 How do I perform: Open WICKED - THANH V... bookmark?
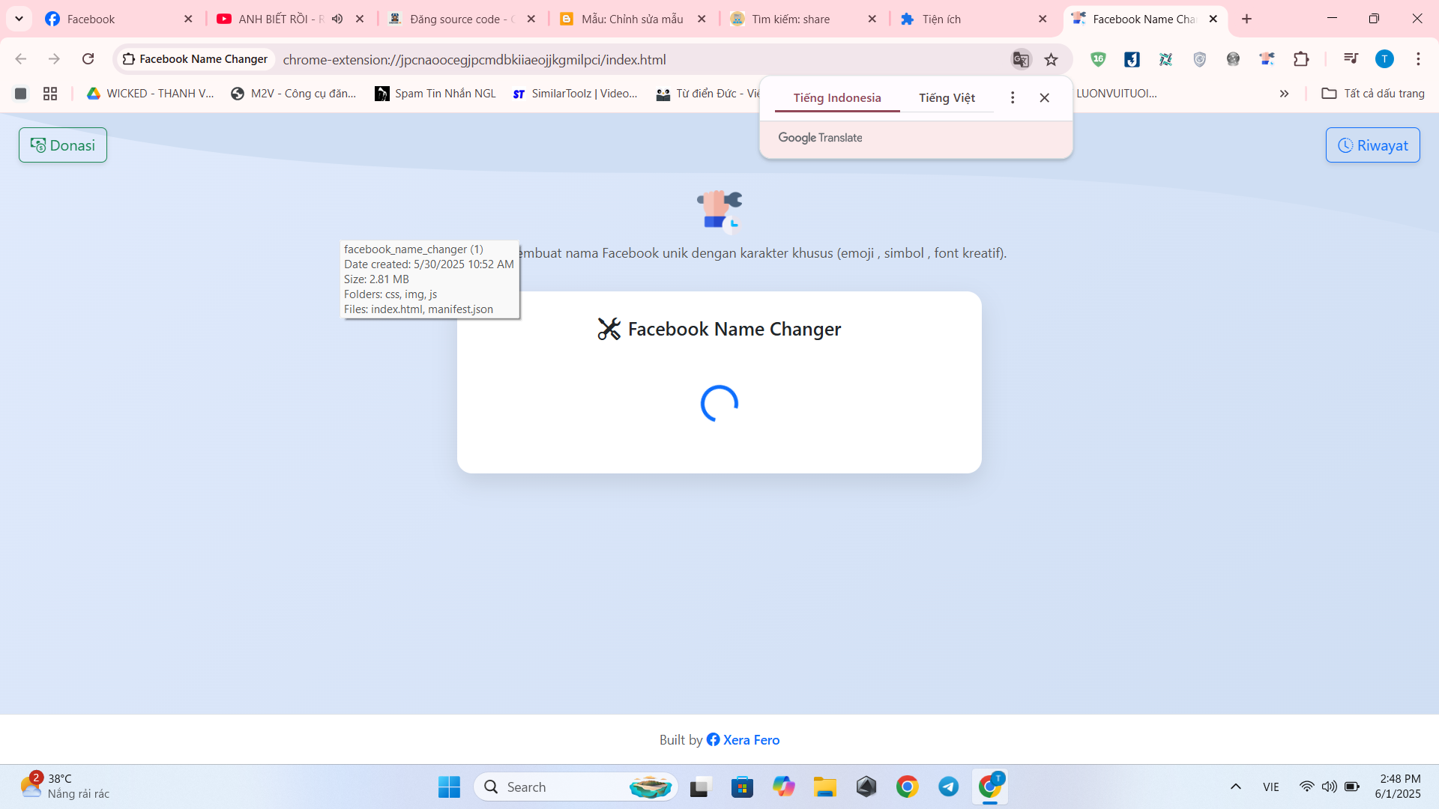pyautogui.click(x=151, y=94)
